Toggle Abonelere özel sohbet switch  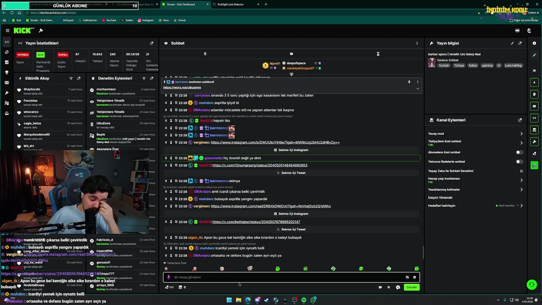point(519,152)
